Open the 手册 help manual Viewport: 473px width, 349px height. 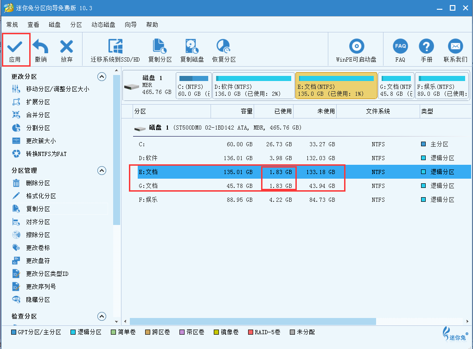[x=426, y=50]
